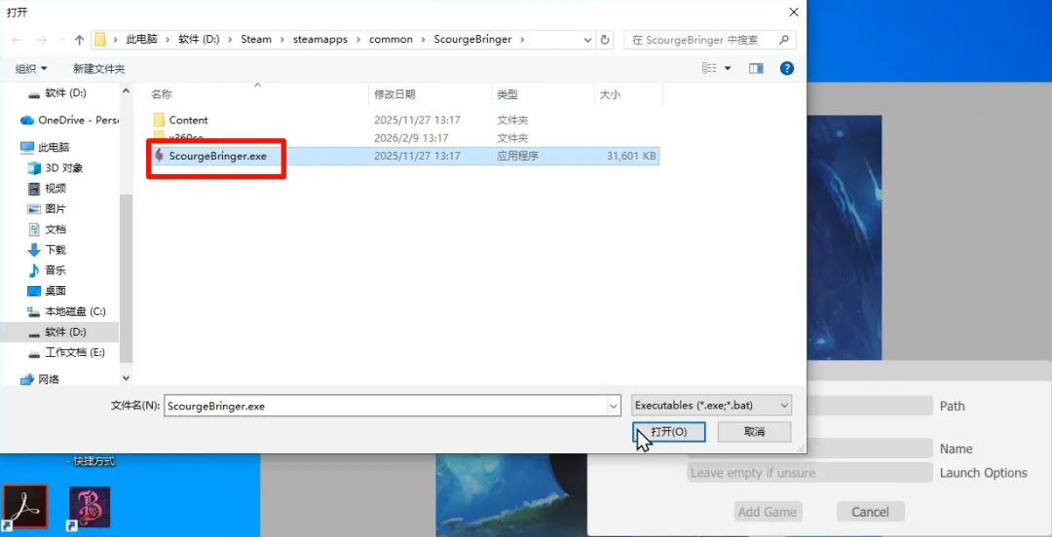Click Cancel in Add Game dialog
This screenshot has height=537, width=1052.
(870, 513)
